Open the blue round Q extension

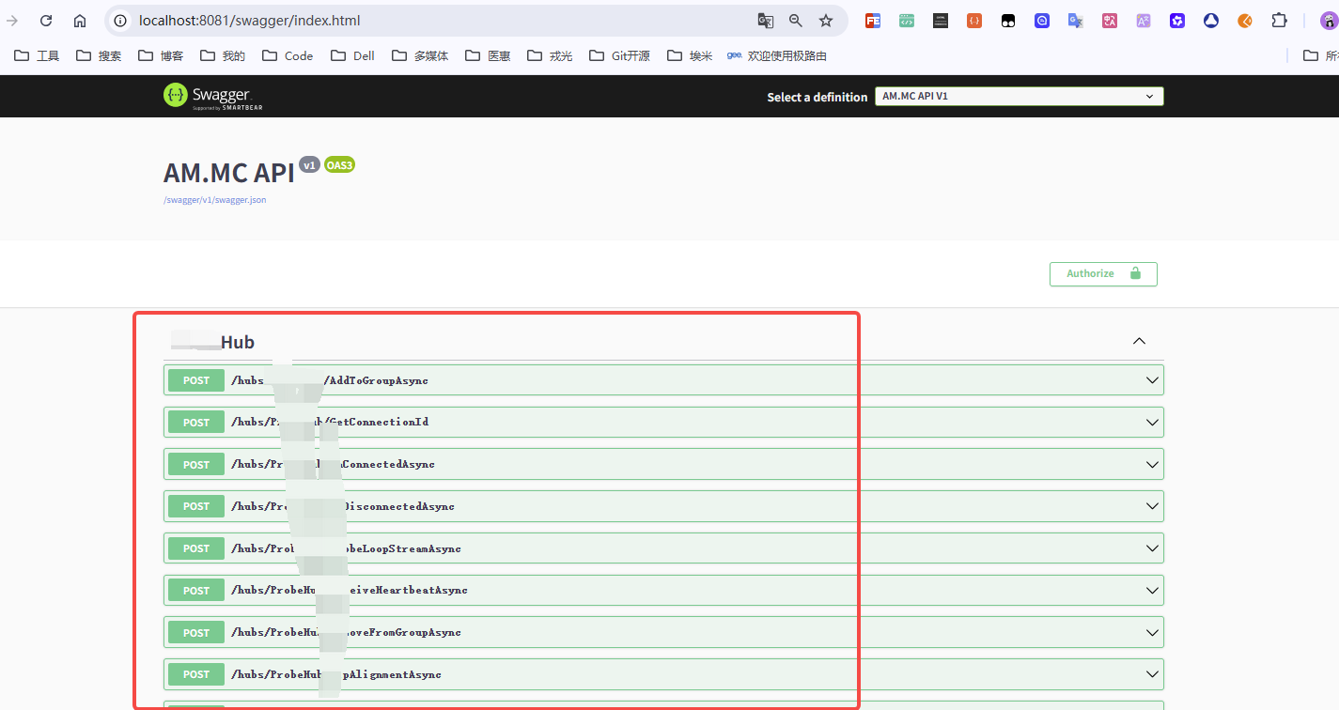(x=1042, y=21)
